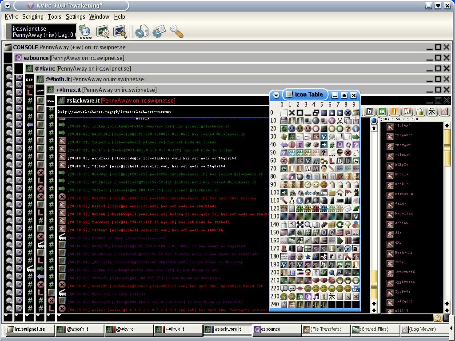455x341 pixels.
Task: Select the green circular refresh arrow in the Icon Table
Action: tap(340, 224)
